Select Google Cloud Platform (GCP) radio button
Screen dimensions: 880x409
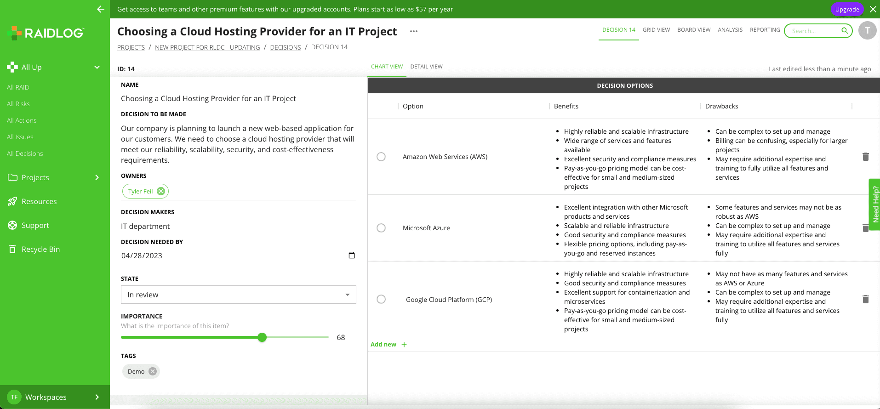click(x=381, y=299)
